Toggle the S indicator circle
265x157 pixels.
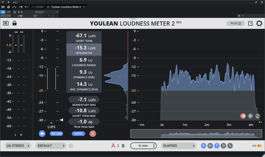[203, 146]
